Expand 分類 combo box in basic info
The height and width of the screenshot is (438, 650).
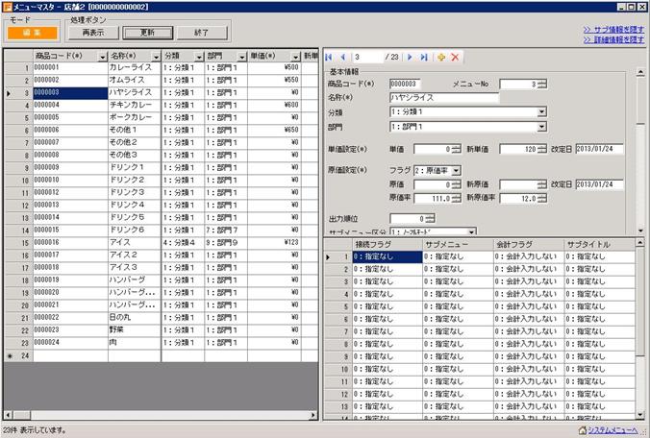click(541, 111)
